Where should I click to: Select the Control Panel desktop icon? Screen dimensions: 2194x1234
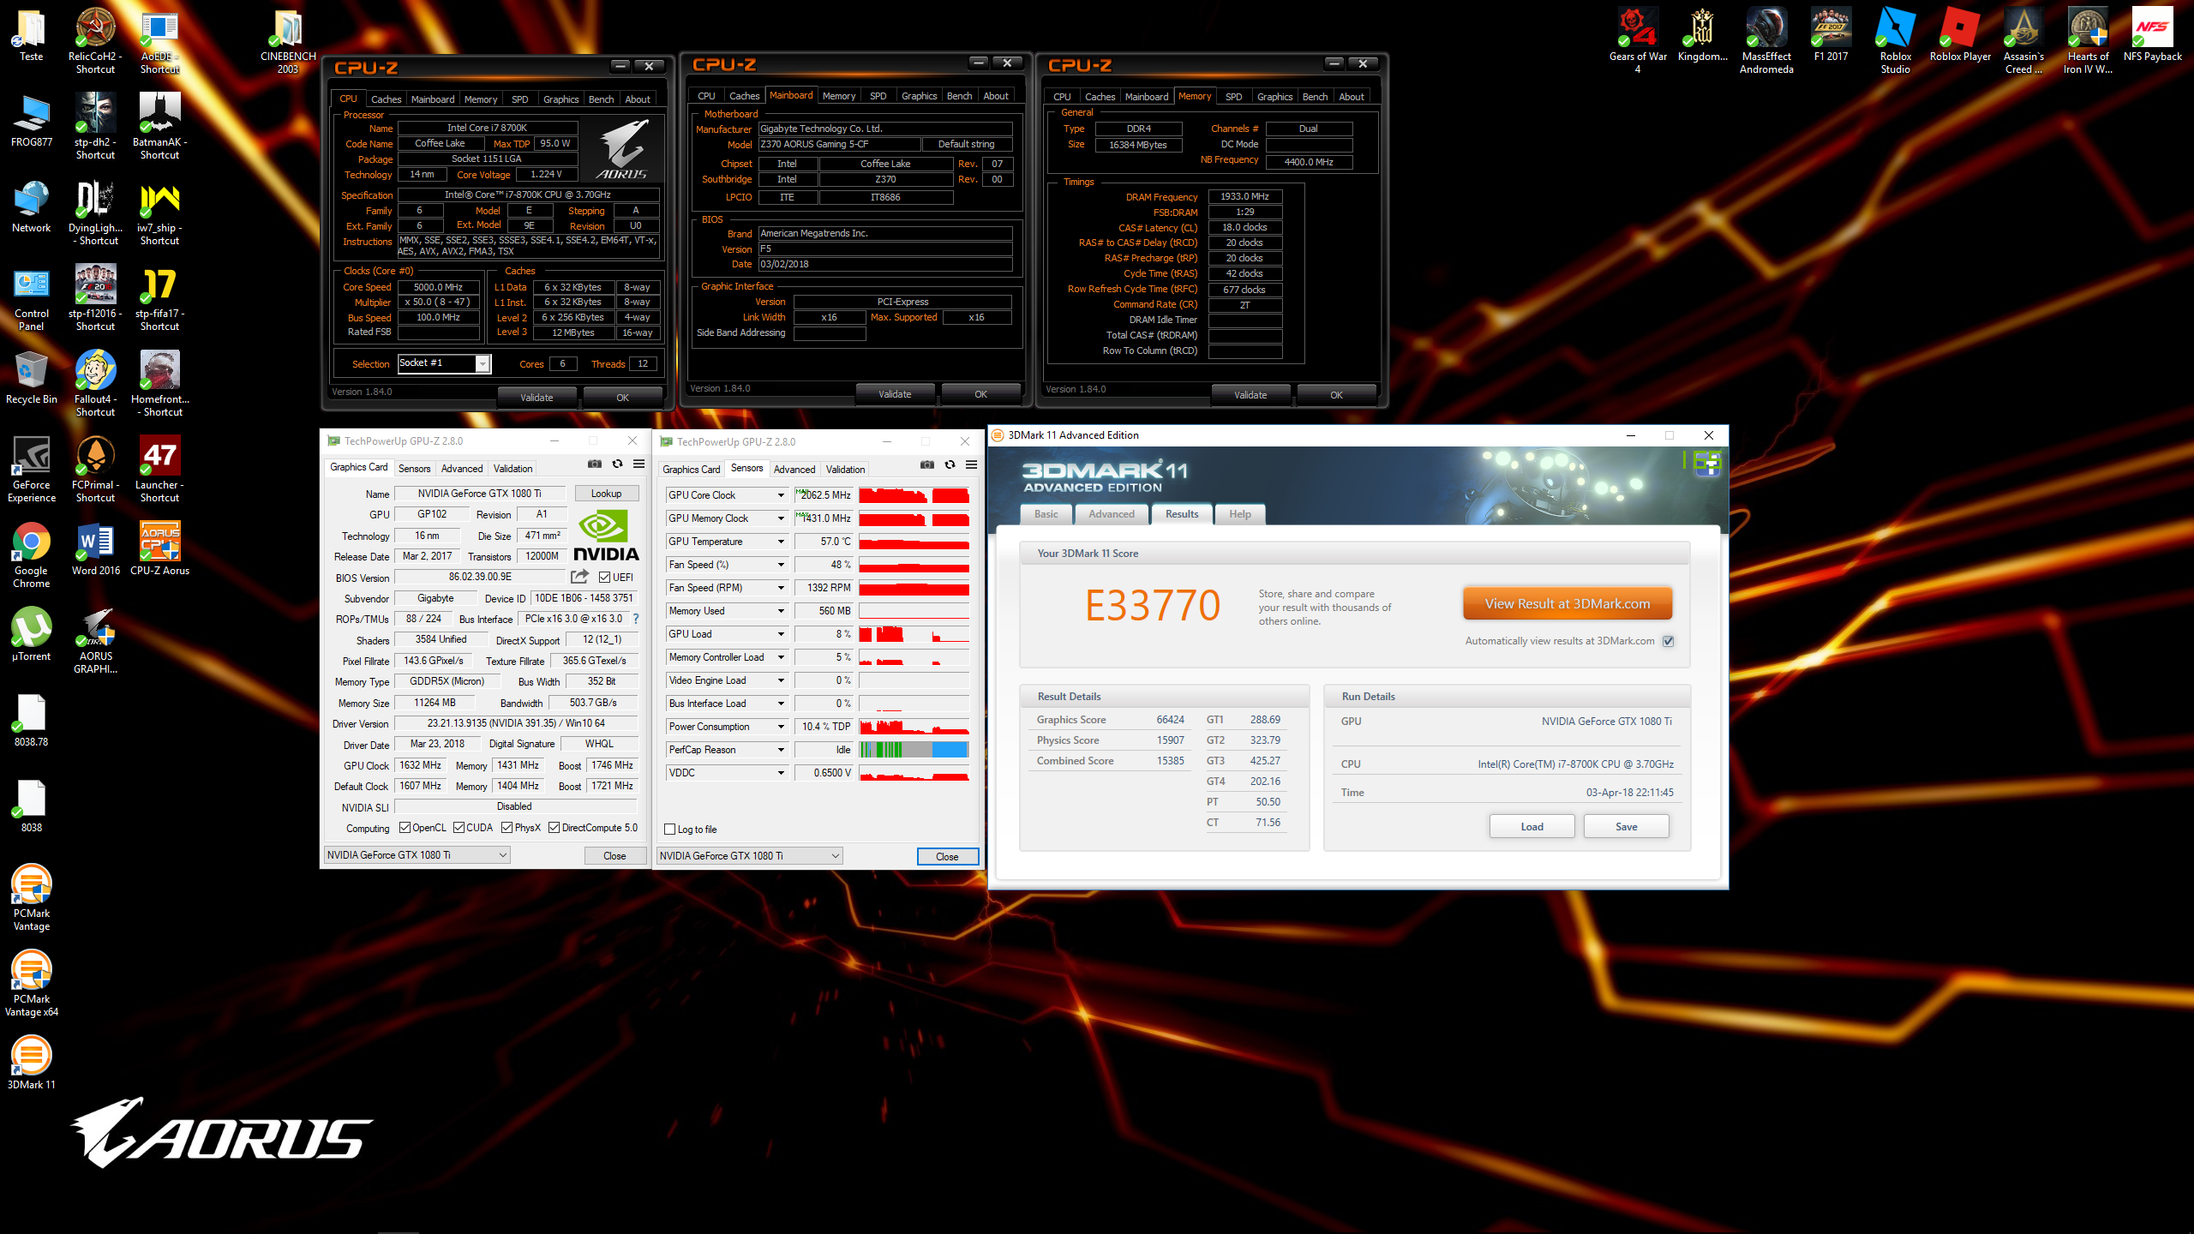coord(32,298)
